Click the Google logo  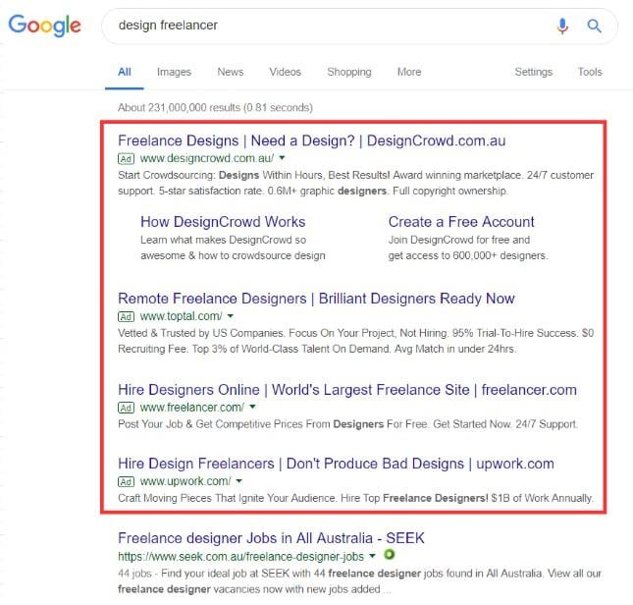tap(45, 26)
